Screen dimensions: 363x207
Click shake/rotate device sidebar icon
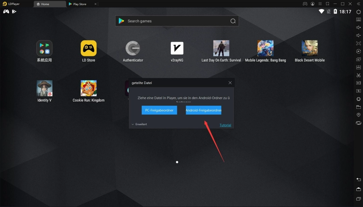(x=358, y=123)
